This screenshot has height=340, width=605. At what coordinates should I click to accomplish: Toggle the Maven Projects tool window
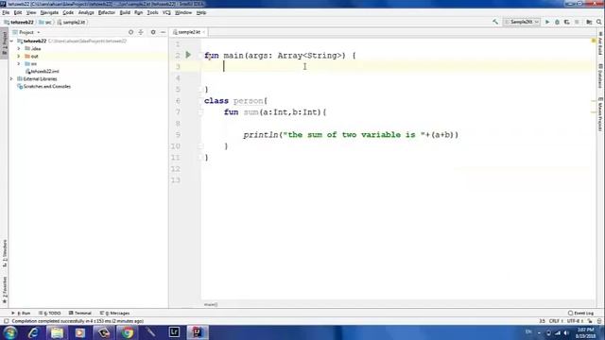pyautogui.click(x=600, y=114)
